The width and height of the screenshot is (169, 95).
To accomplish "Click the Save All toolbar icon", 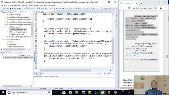I will pos(8,8).
